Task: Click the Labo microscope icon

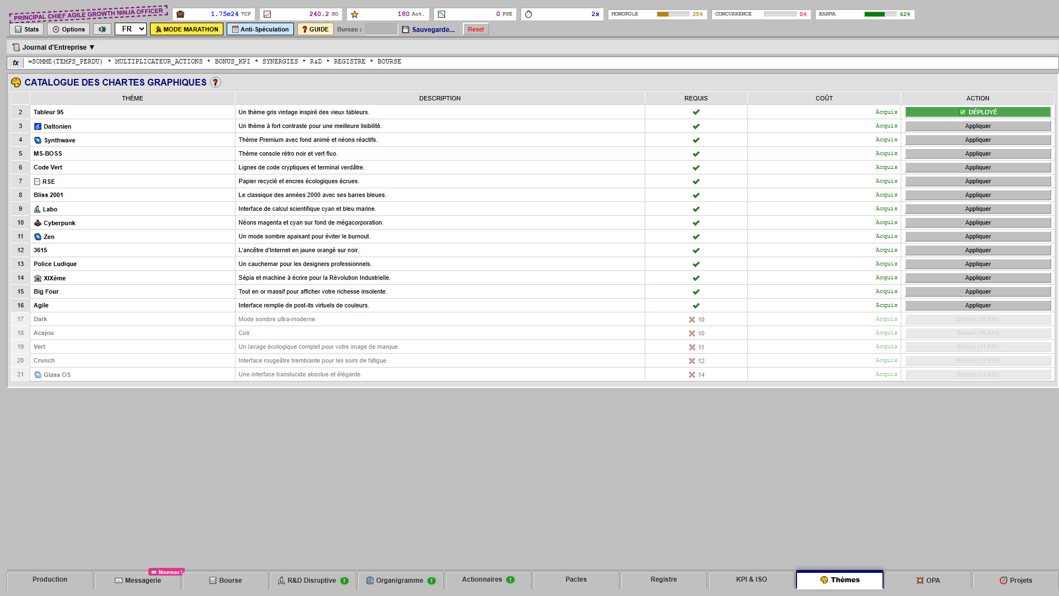Action: tap(37, 209)
